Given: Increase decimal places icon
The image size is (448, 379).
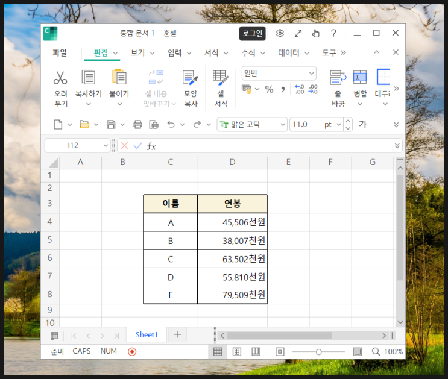Looking at the screenshot, I should [299, 89].
